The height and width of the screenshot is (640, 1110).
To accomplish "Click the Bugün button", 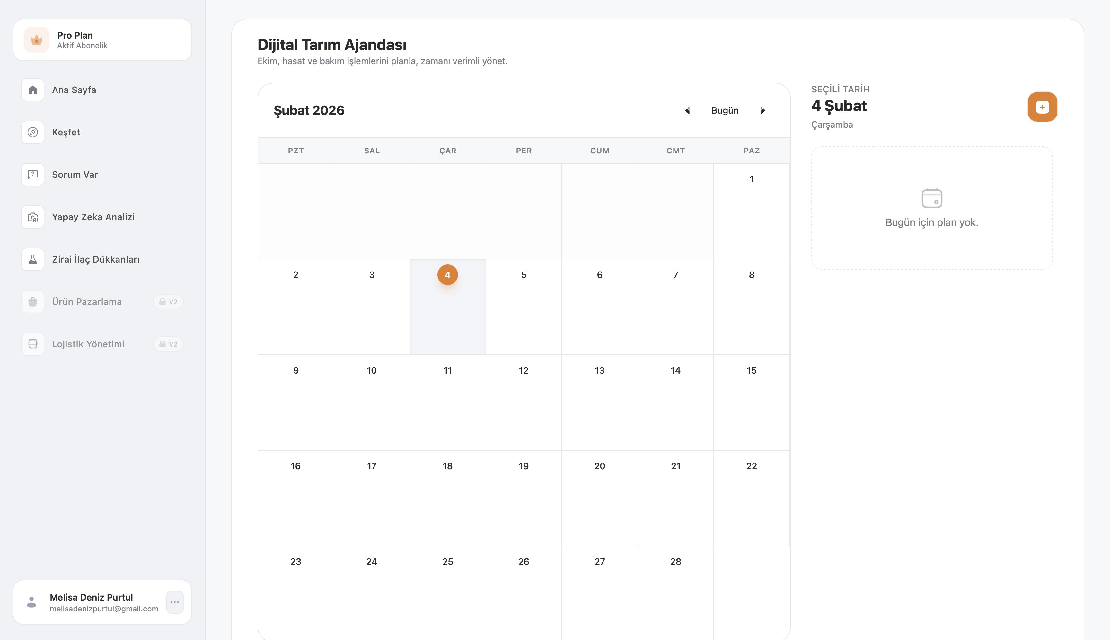I will tap(725, 111).
